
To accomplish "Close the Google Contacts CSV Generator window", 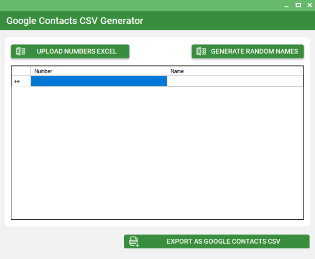I will pyautogui.click(x=310, y=5).
